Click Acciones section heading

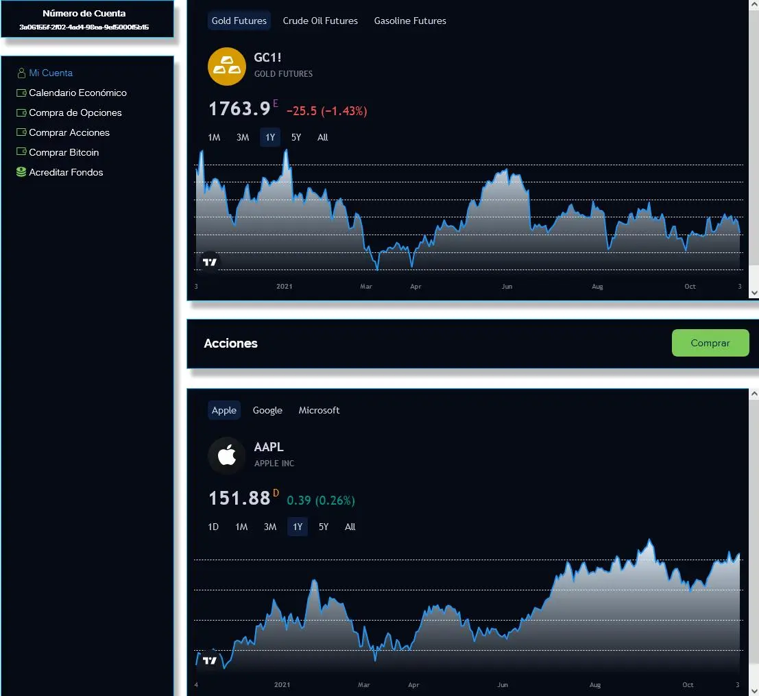coord(231,343)
